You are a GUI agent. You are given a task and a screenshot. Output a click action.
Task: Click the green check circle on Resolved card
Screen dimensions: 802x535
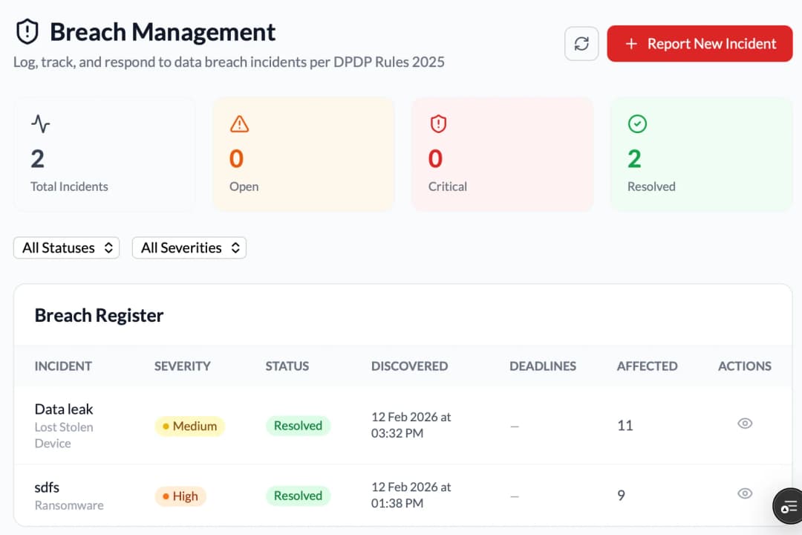[637, 124]
